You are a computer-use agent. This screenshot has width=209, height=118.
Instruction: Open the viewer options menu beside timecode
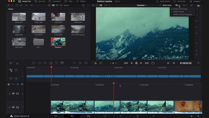pyautogui.click(x=199, y=63)
